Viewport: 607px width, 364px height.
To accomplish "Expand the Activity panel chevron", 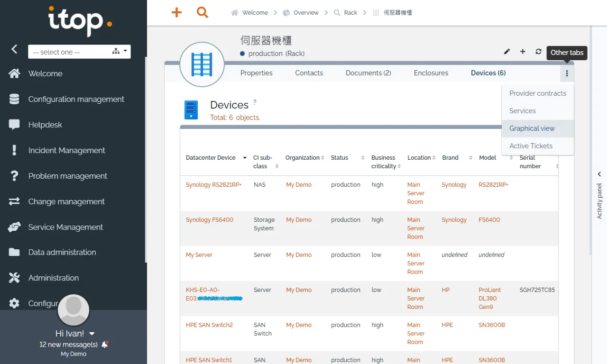I will pyautogui.click(x=599, y=174).
